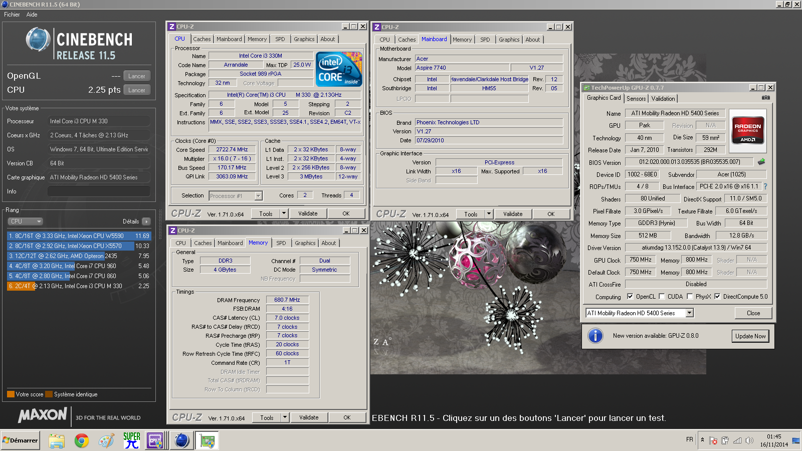
Task: Open Tools dropdown arrow in CPU-Z CPU window
Action: coord(284,213)
